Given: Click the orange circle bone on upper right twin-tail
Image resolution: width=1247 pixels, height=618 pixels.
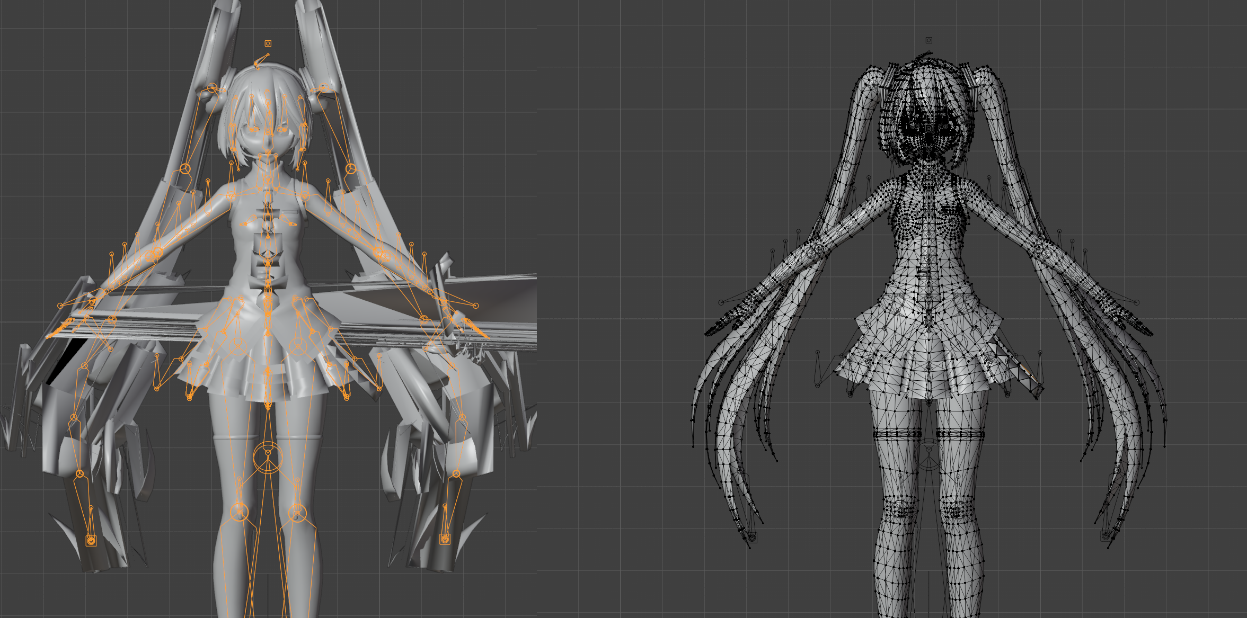Looking at the screenshot, I should click(350, 169).
